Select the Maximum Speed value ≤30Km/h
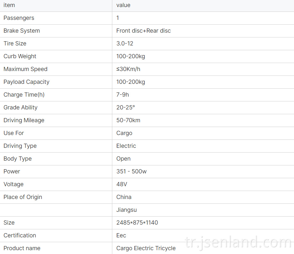 point(128,69)
